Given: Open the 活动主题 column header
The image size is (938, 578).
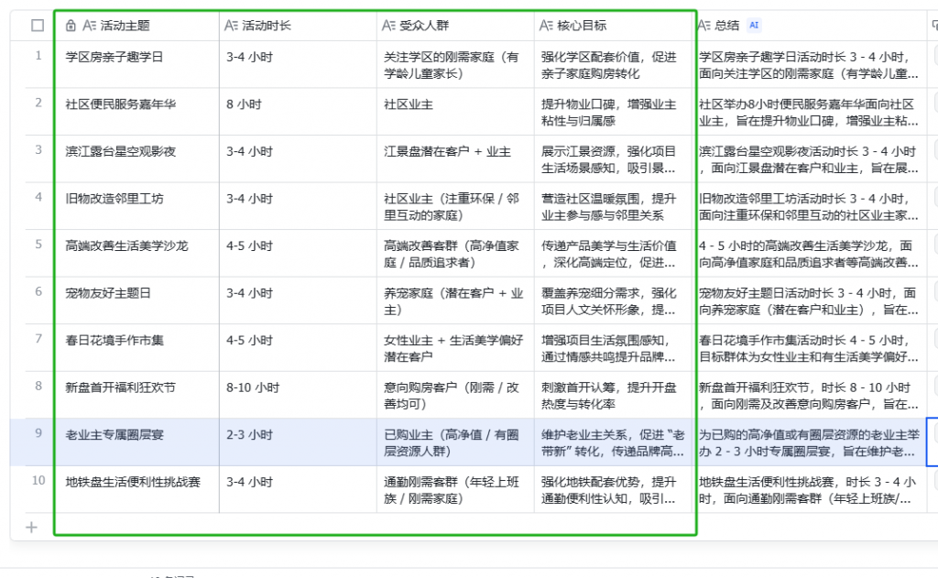Looking at the screenshot, I should coord(137,25).
